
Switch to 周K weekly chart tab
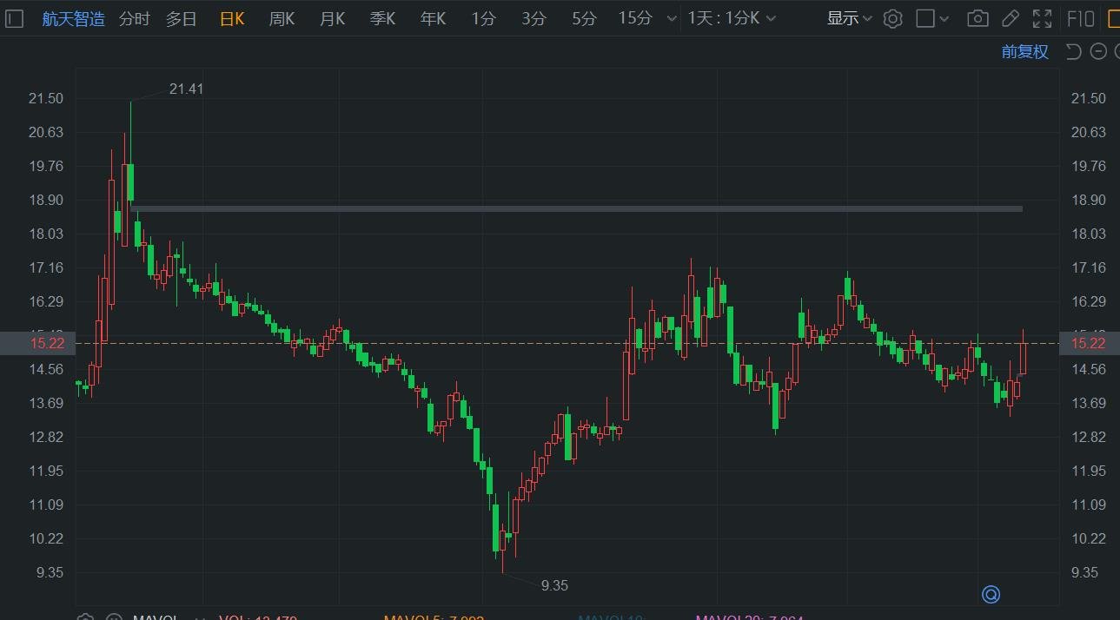(282, 18)
